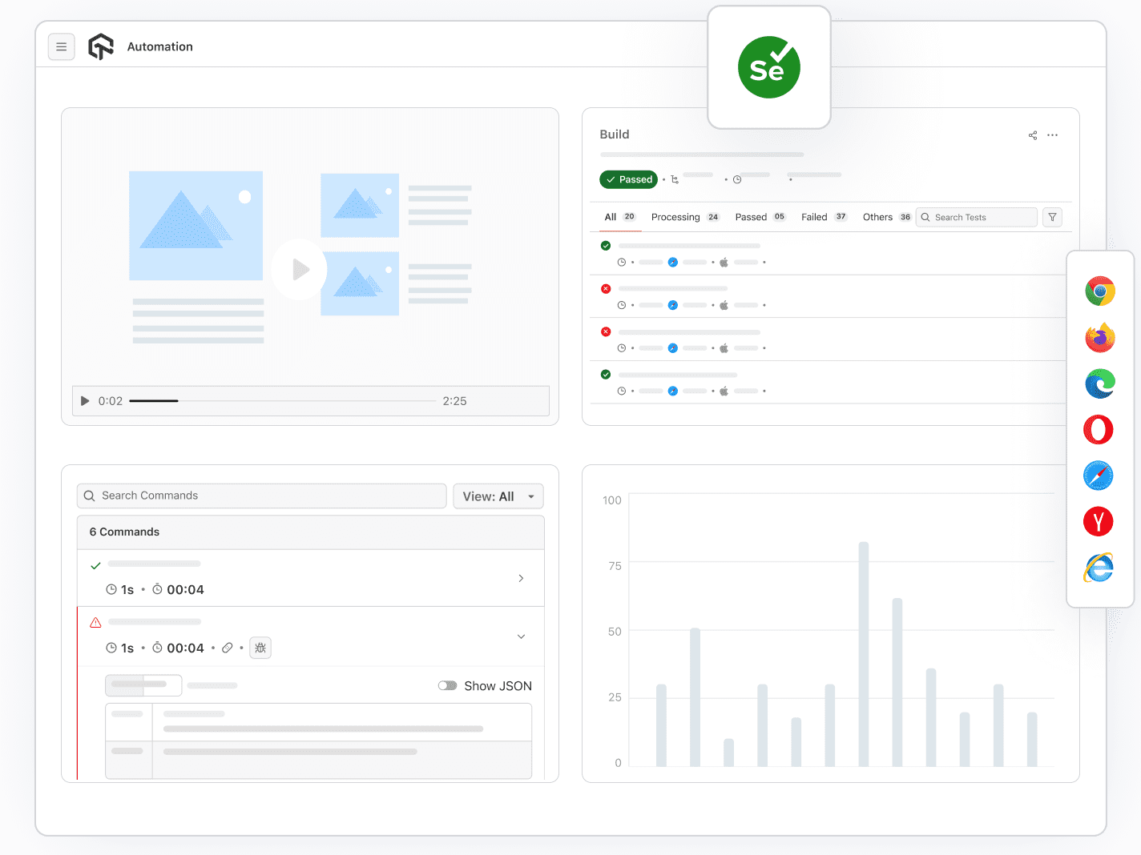Select the Safari browser icon
Image resolution: width=1141 pixels, height=855 pixels.
tap(1099, 476)
